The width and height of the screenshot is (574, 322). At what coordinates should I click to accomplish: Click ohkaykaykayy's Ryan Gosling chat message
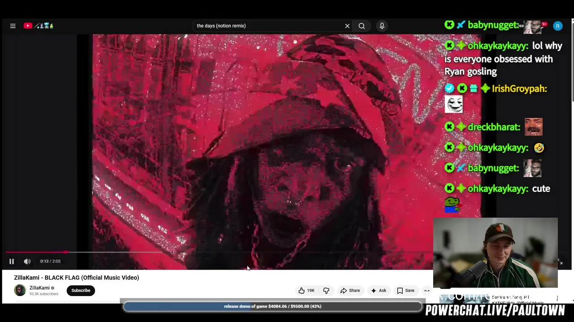pyautogui.click(x=503, y=59)
